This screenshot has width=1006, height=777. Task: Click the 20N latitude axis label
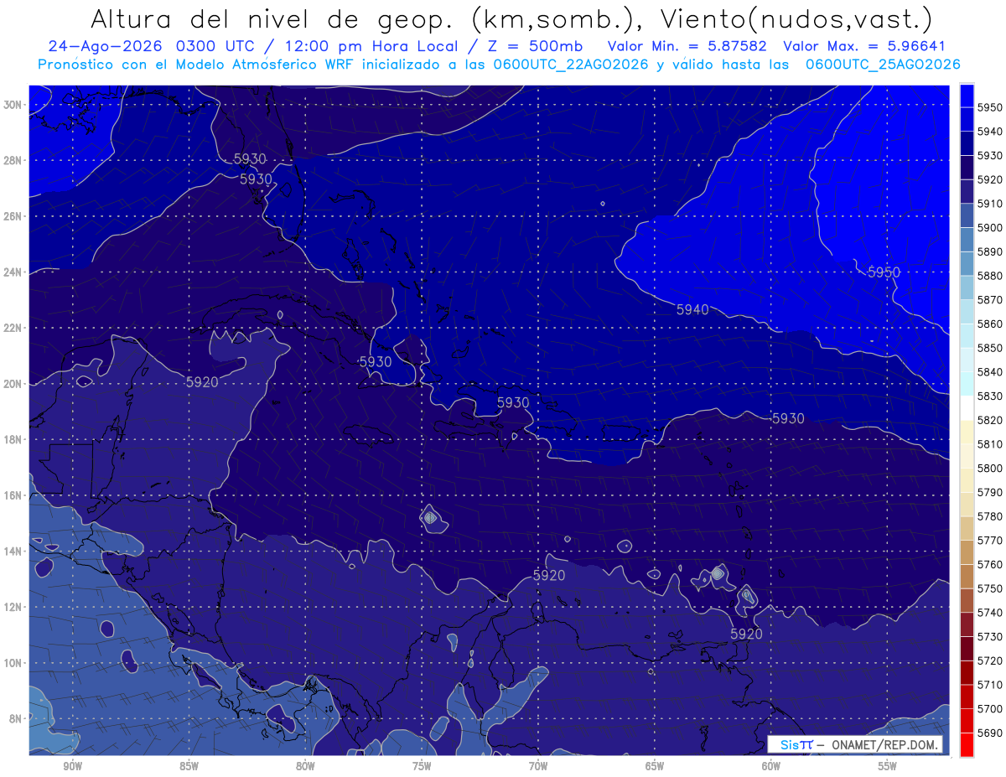click(x=13, y=384)
